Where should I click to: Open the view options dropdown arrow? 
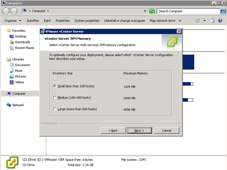(205, 21)
